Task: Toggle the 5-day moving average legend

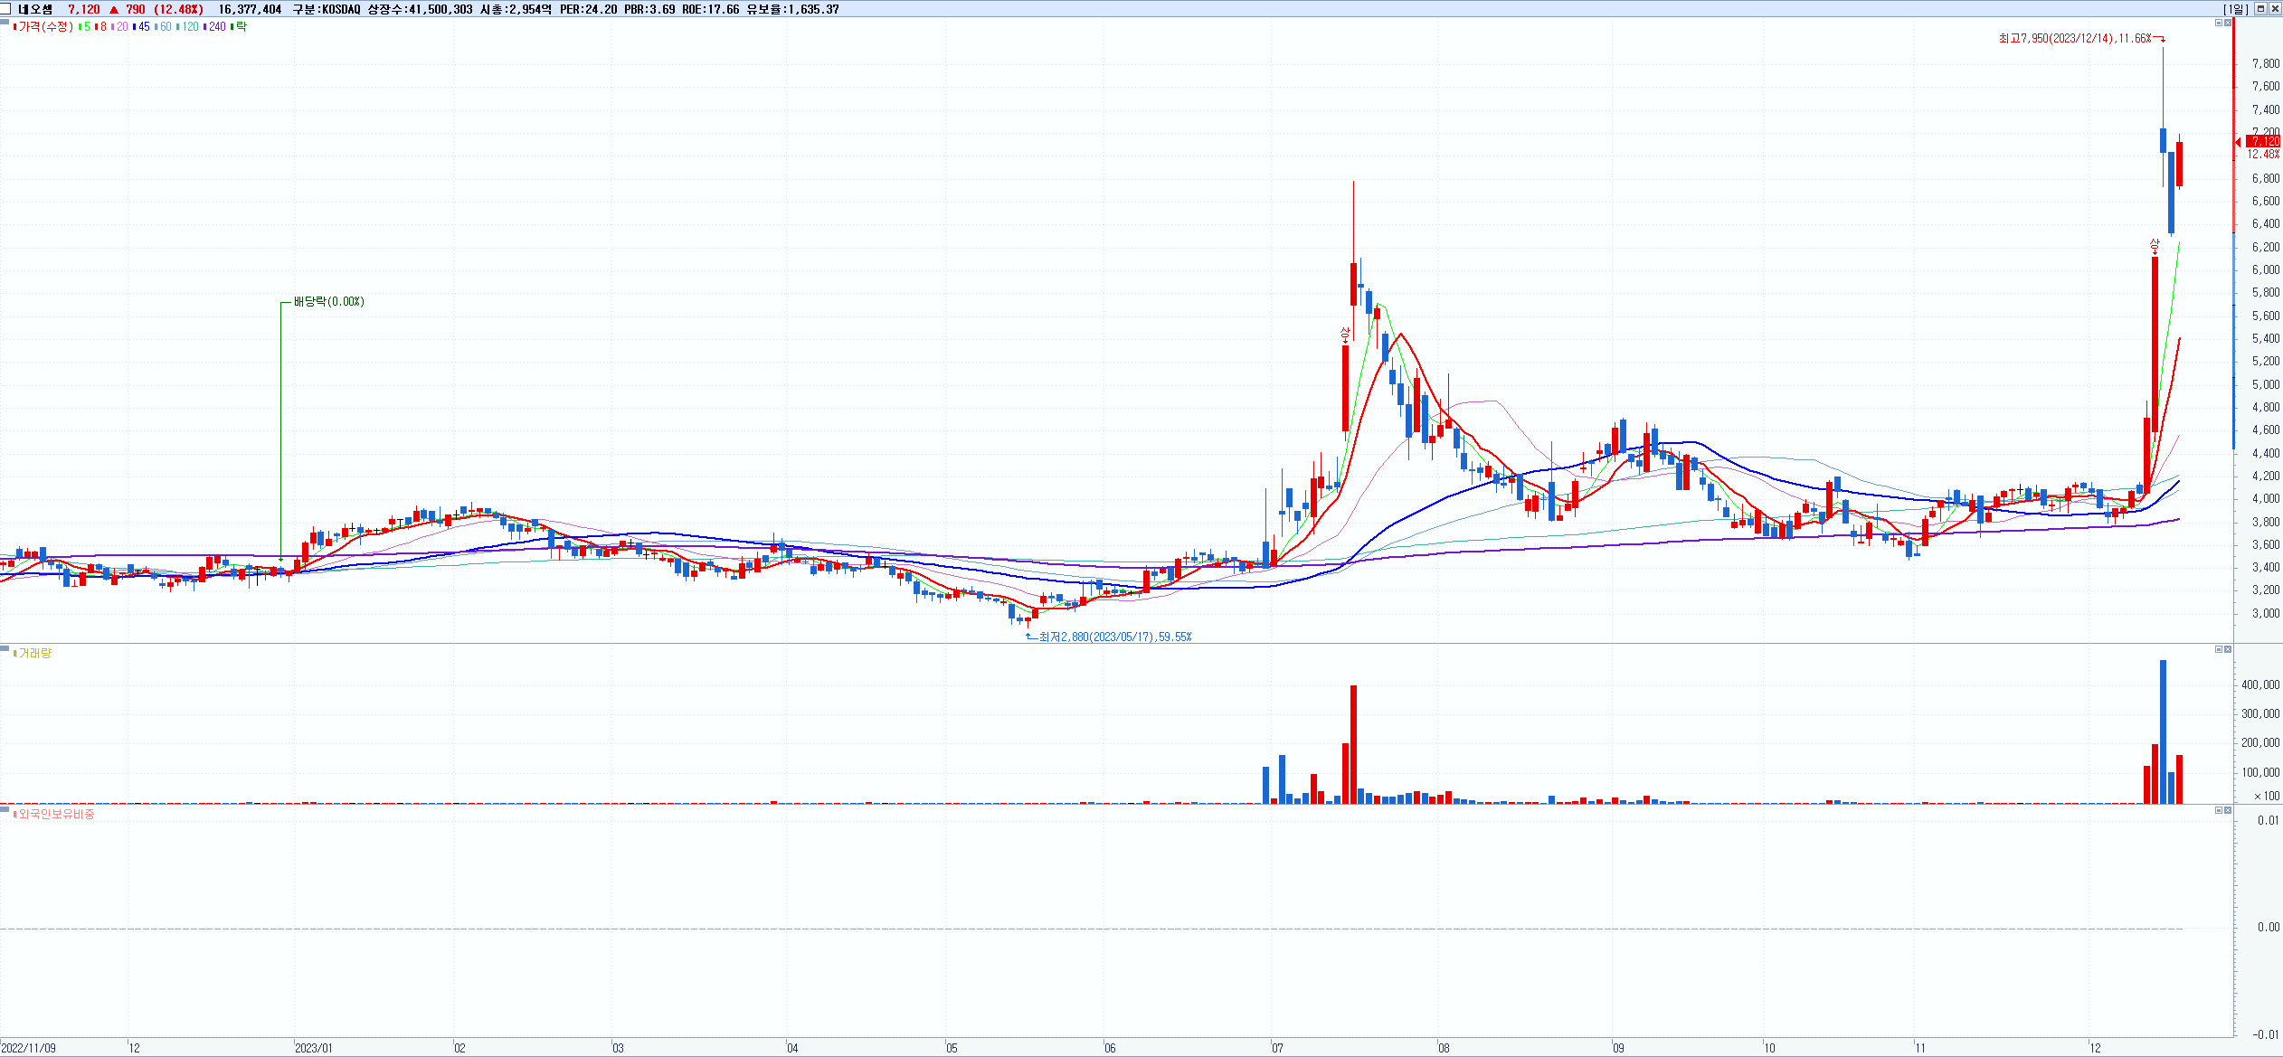Action: [84, 26]
